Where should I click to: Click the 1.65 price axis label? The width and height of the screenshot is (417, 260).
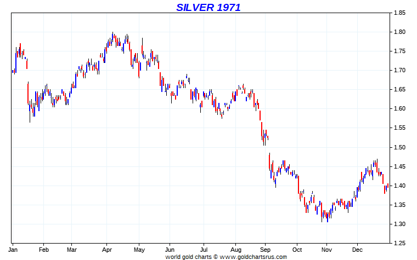(399, 89)
